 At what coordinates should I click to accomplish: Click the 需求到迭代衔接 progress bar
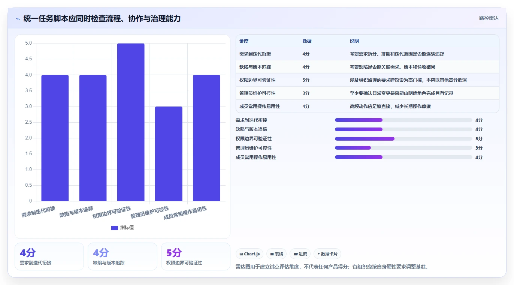(x=403, y=120)
